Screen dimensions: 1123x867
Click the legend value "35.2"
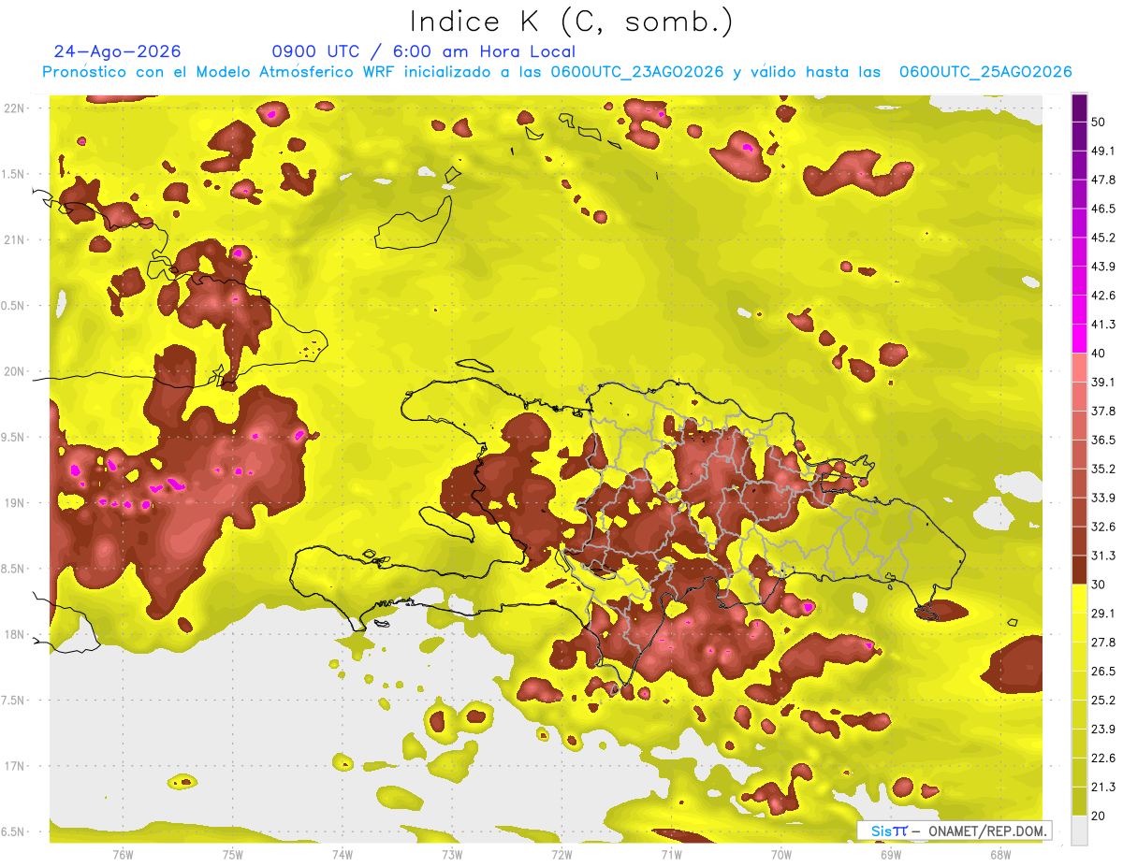click(x=1103, y=470)
